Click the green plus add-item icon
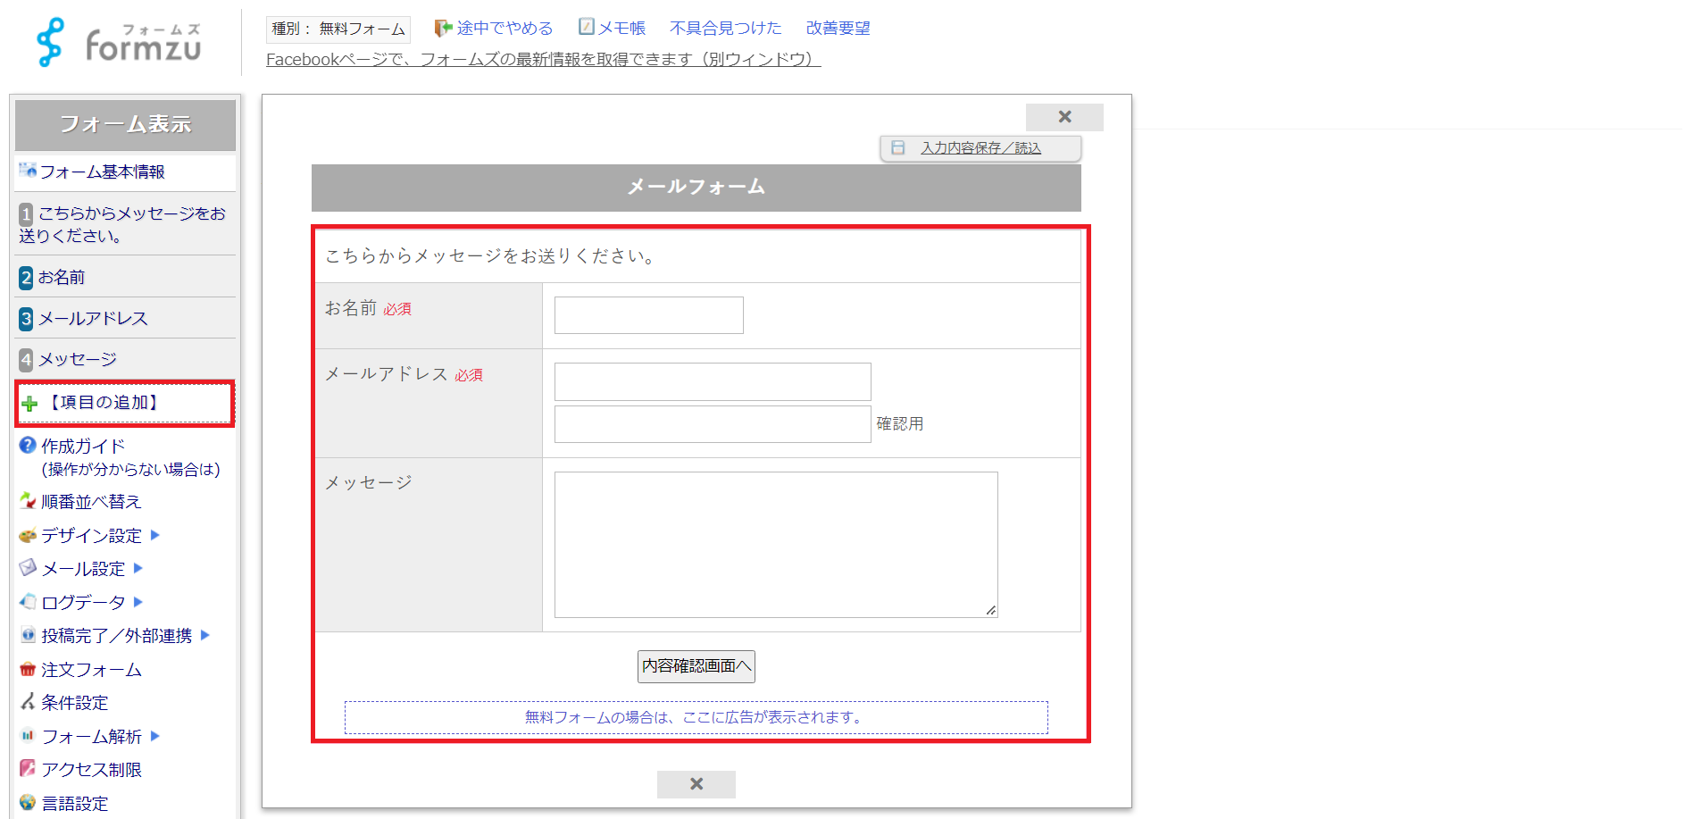Image resolution: width=1693 pixels, height=819 pixels. [29, 404]
